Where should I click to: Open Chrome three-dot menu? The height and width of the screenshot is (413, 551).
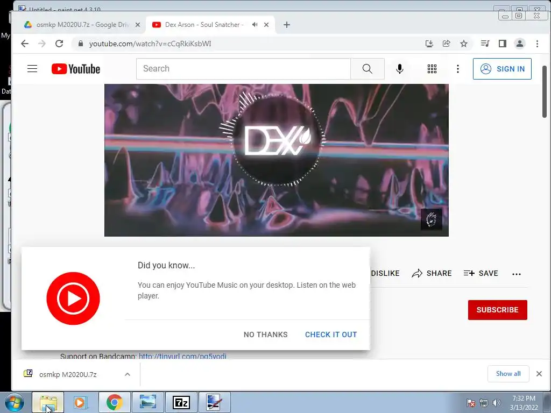tap(537, 44)
